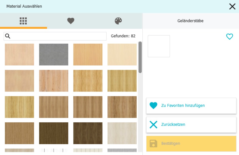Click inside the material search field
This screenshot has height=155, width=239.
(x=58, y=36)
